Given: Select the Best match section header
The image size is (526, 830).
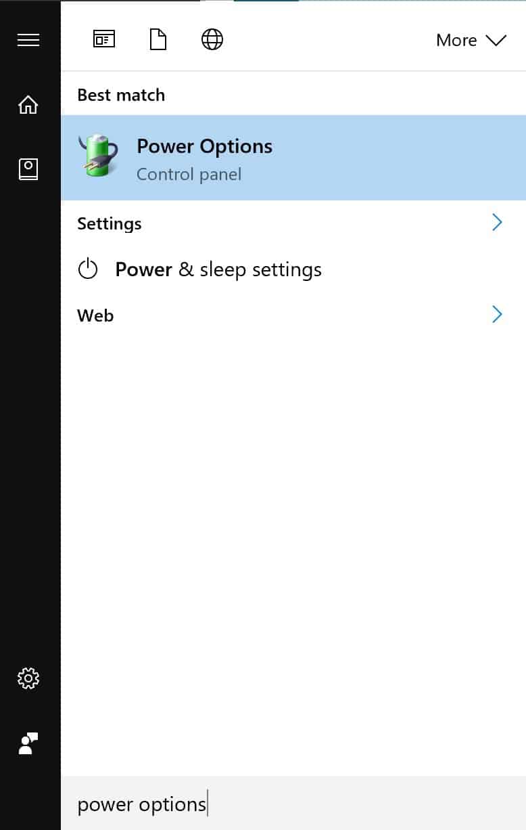Looking at the screenshot, I should (x=120, y=95).
